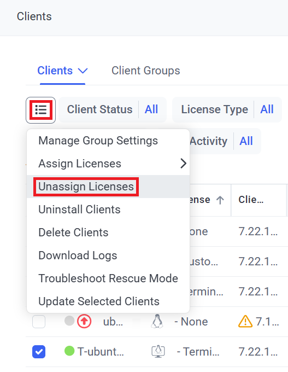Viewport: 288px width, 372px height.
Task: Open the License Type All filter
Action: [x=267, y=109]
